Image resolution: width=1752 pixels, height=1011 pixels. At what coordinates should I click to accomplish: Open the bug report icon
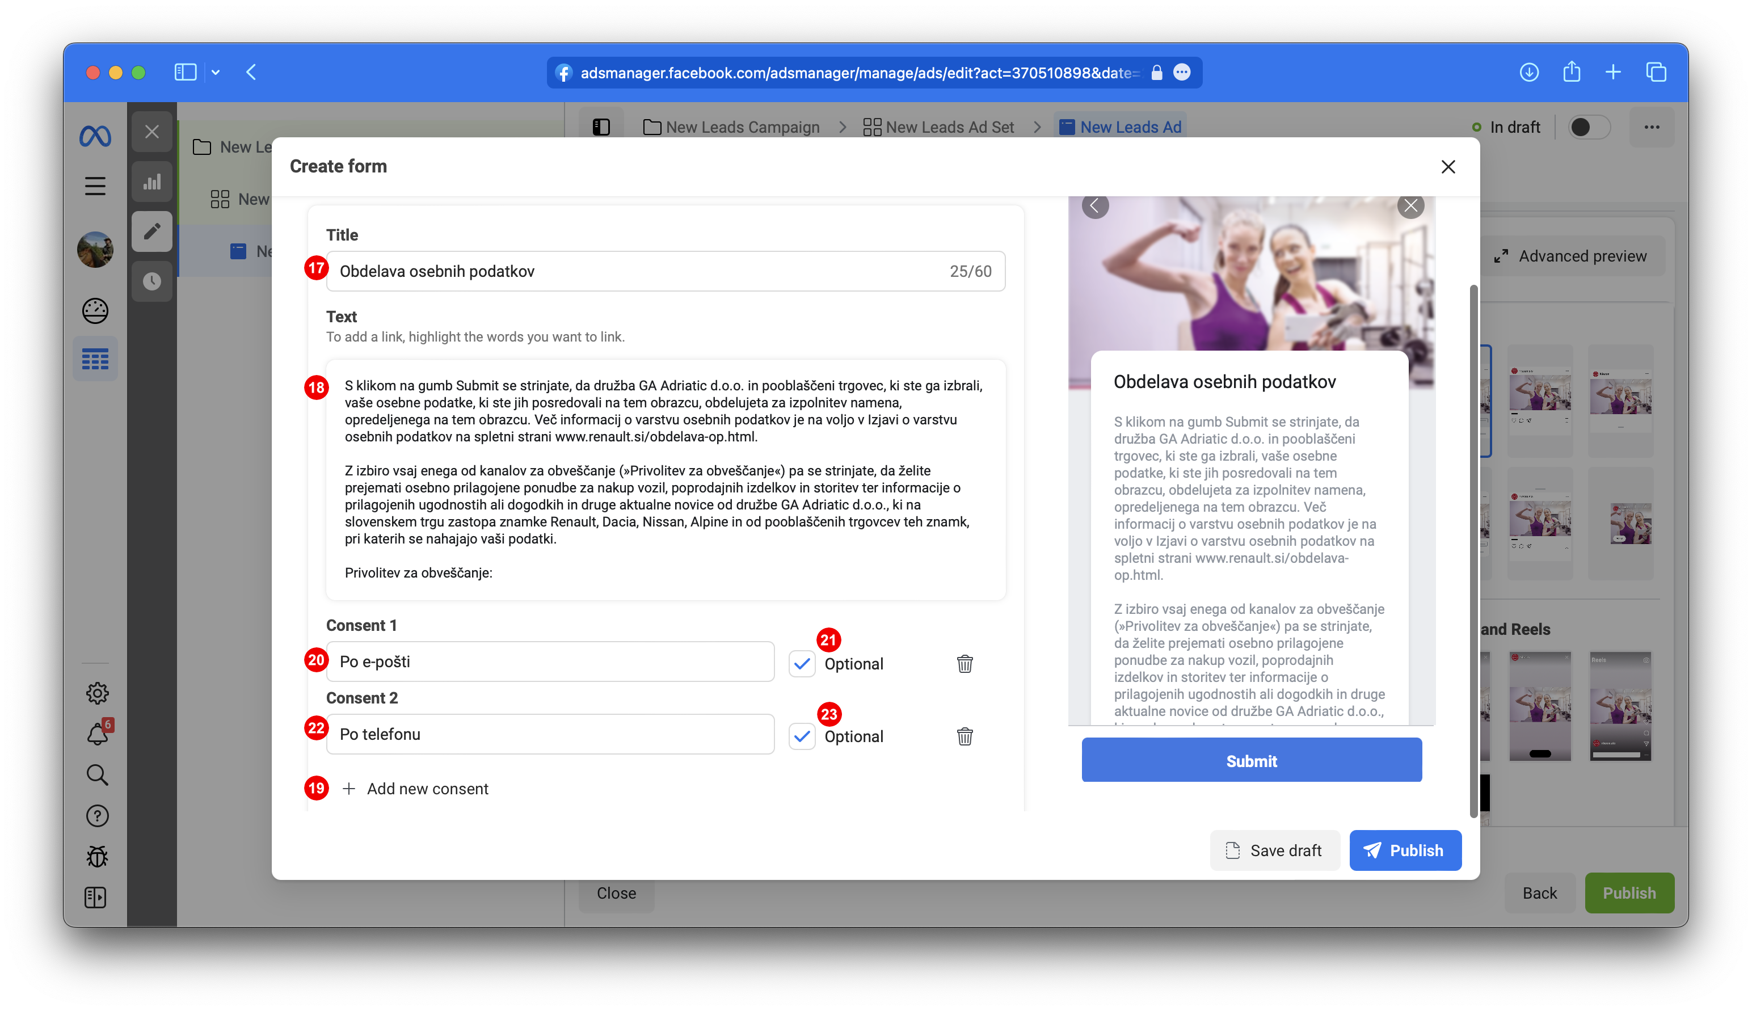[97, 857]
